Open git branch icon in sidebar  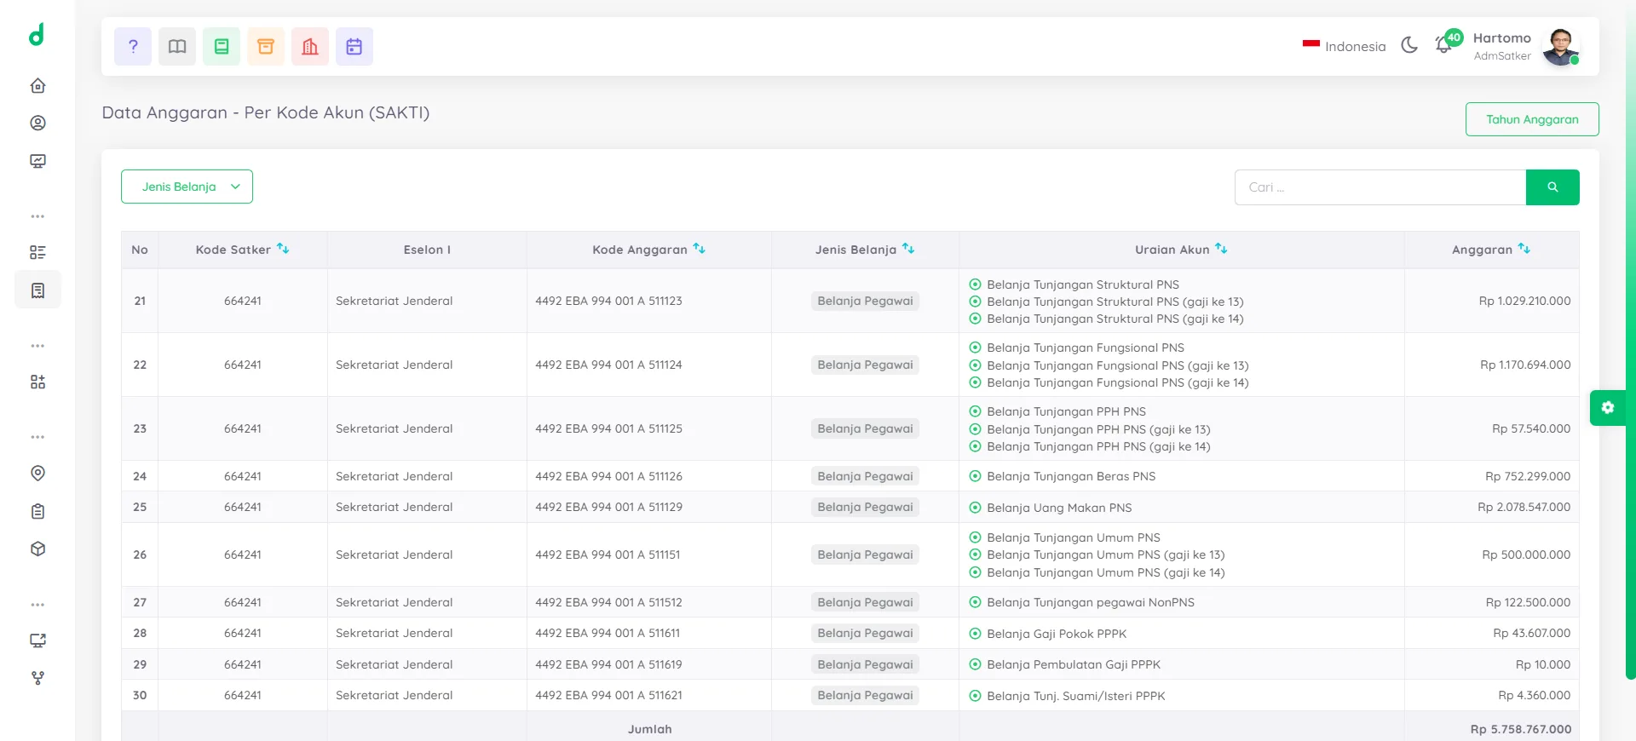(x=37, y=678)
